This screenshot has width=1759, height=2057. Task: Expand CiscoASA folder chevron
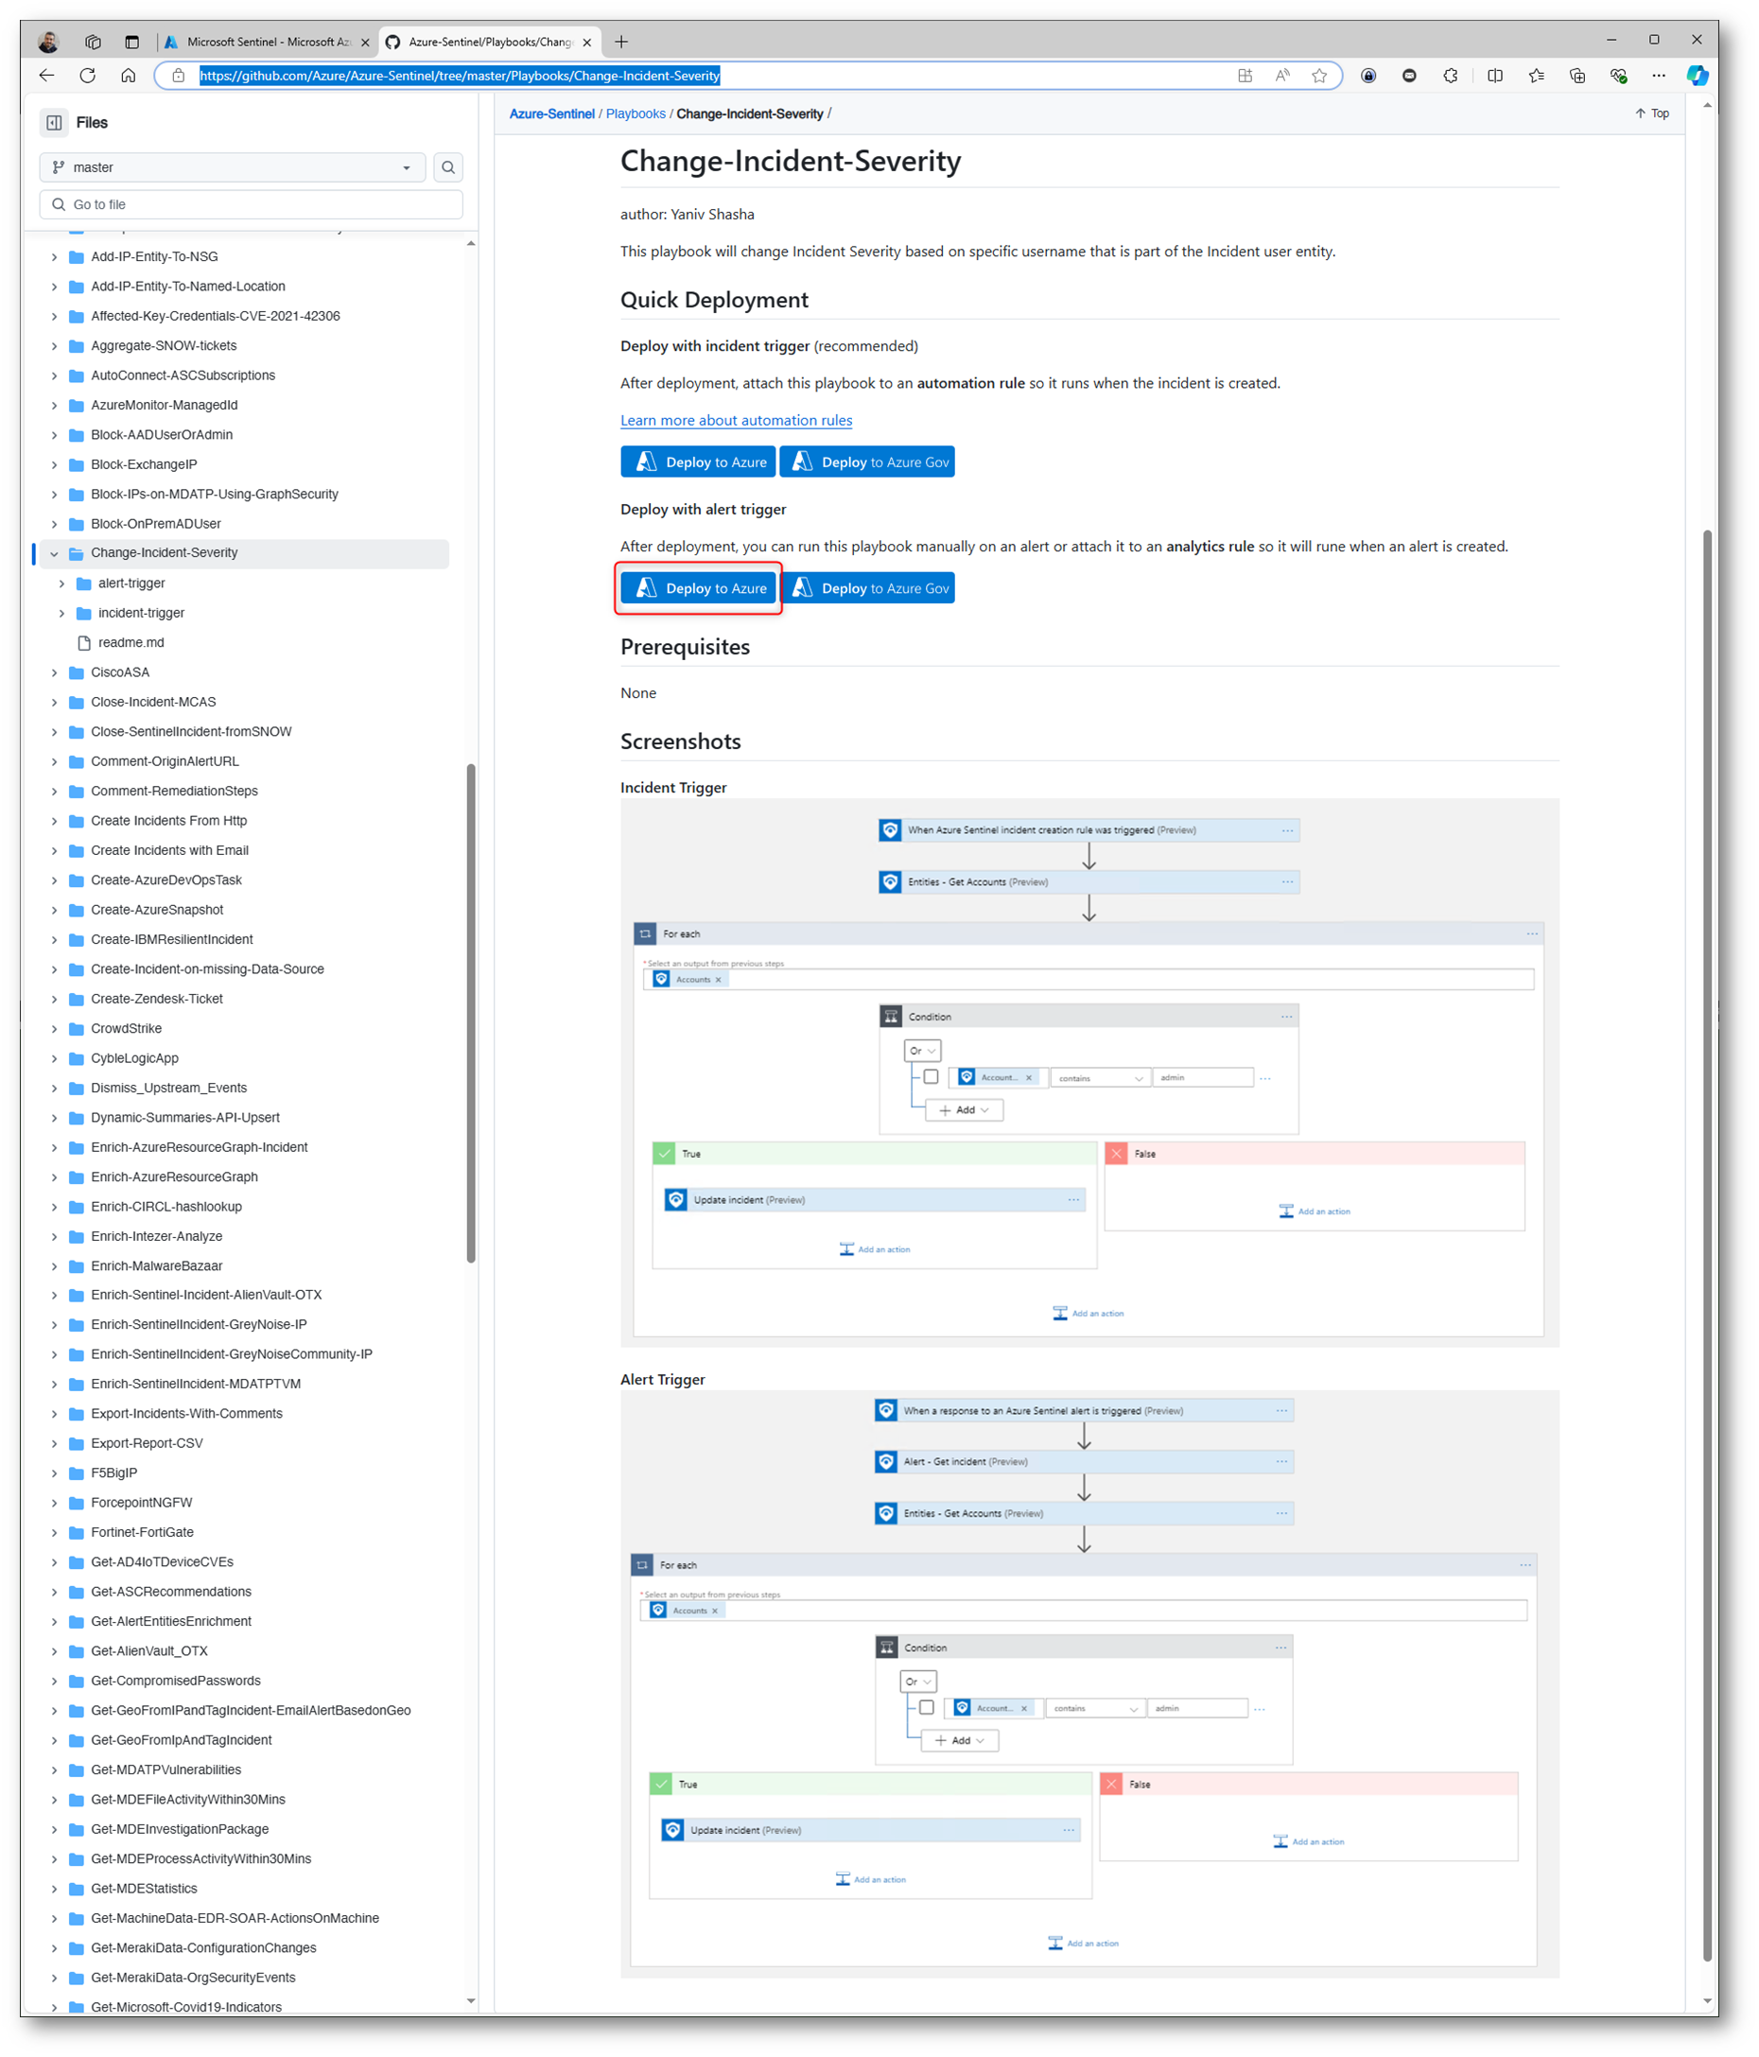point(55,673)
